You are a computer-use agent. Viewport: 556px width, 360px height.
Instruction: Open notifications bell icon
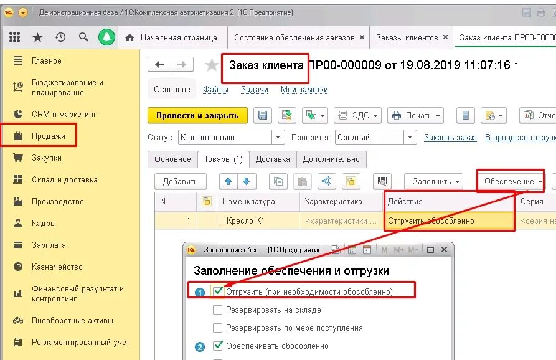(106, 37)
